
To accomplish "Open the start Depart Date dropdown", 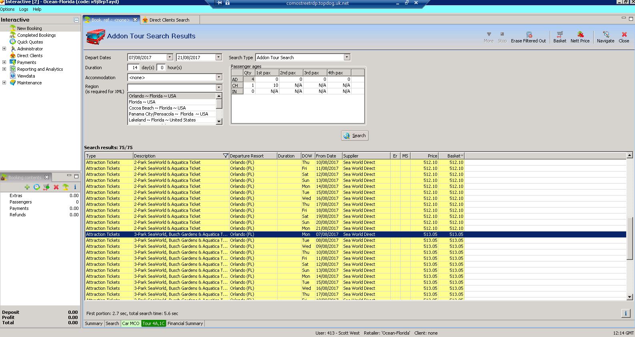I will (170, 57).
